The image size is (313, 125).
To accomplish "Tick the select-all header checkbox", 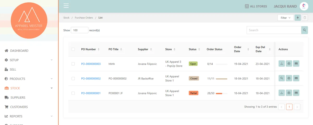I will [x=73, y=49].
